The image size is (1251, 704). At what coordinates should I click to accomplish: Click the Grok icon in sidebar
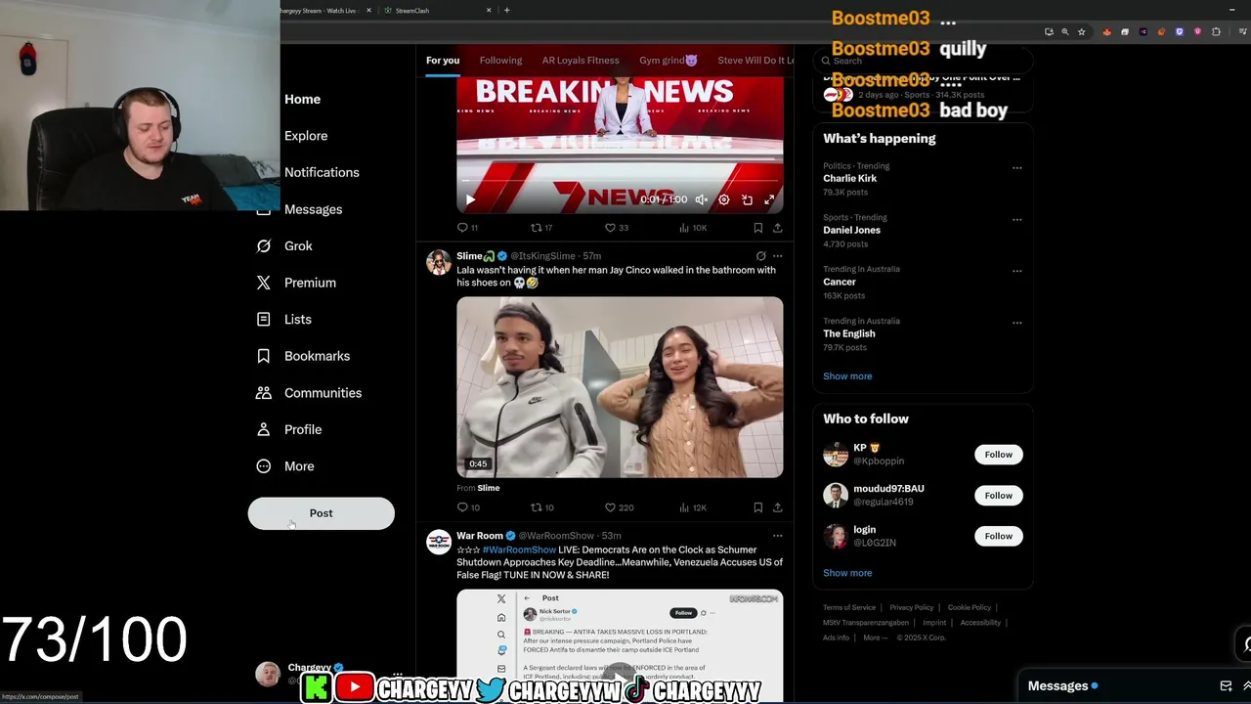[x=263, y=246]
